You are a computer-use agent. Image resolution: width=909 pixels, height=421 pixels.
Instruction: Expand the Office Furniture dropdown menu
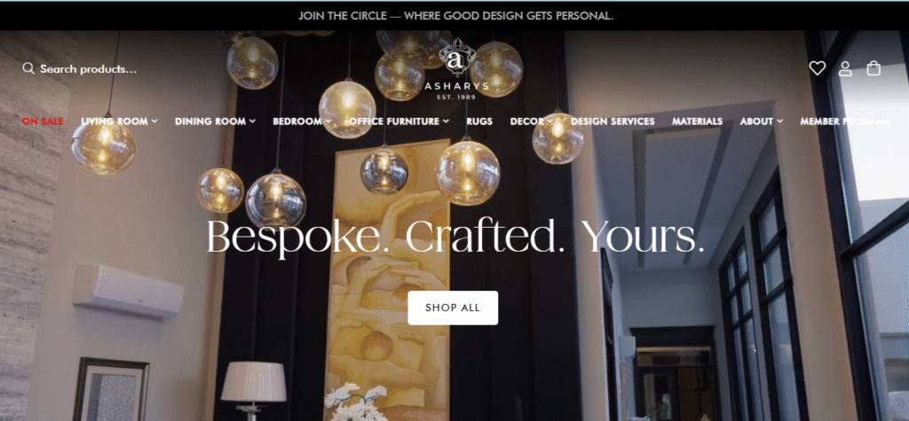[x=399, y=121]
